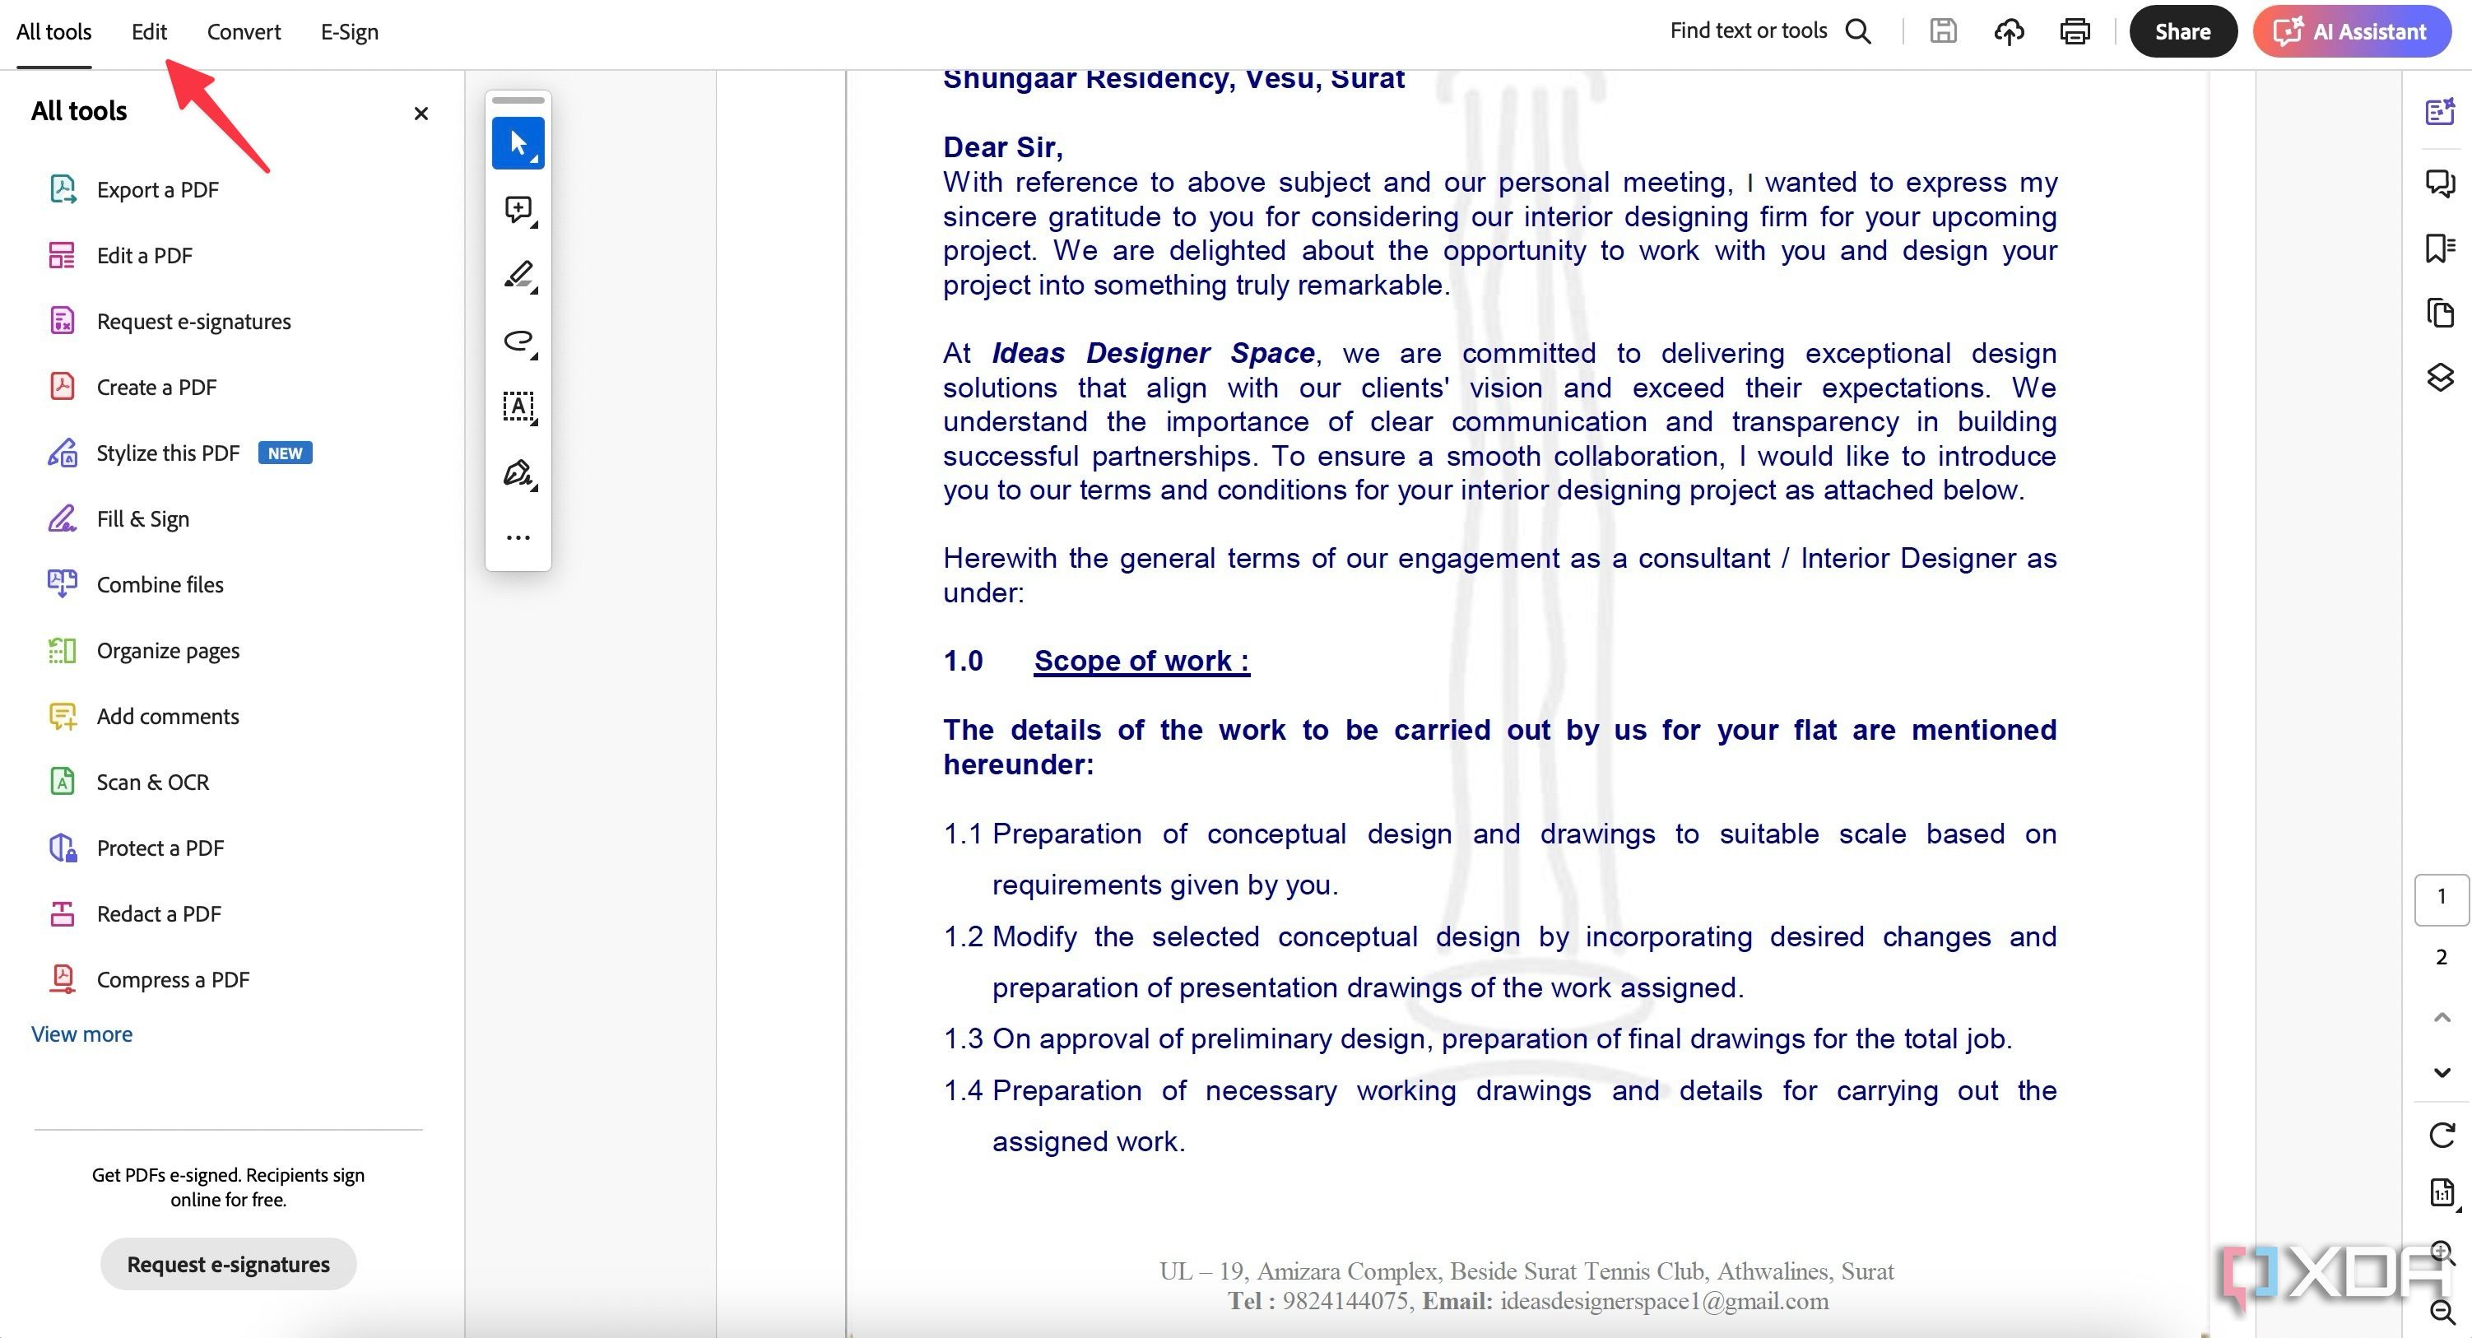Select the AI Assistant tool
The image size is (2472, 1338).
[2357, 31]
